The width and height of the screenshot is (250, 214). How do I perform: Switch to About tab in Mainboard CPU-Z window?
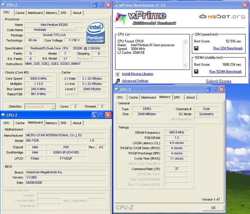pyautogui.click(x=77, y=123)
